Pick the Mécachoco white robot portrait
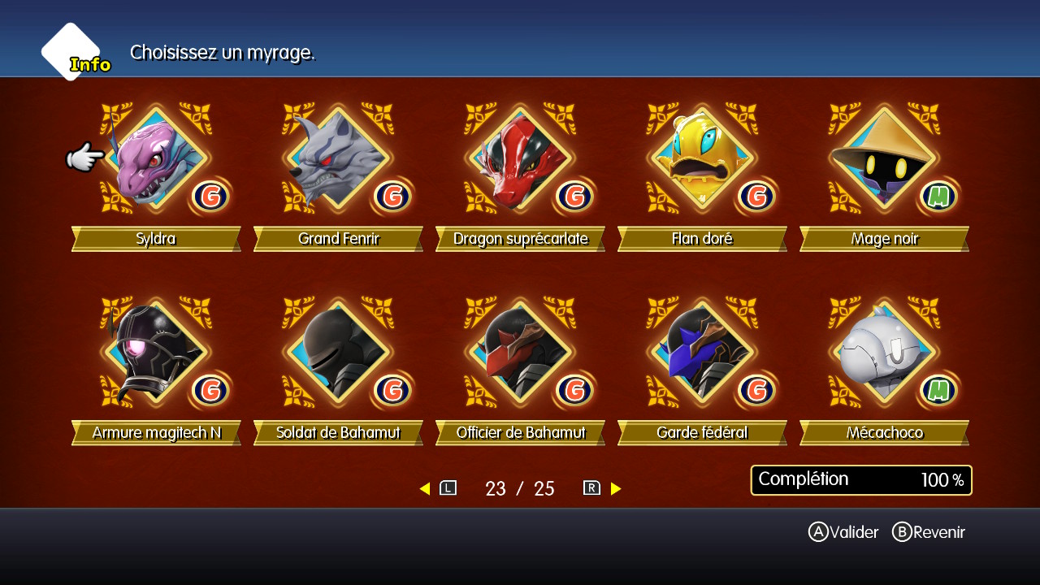This screenshot has width=1040, height=585. pos(884,353)
